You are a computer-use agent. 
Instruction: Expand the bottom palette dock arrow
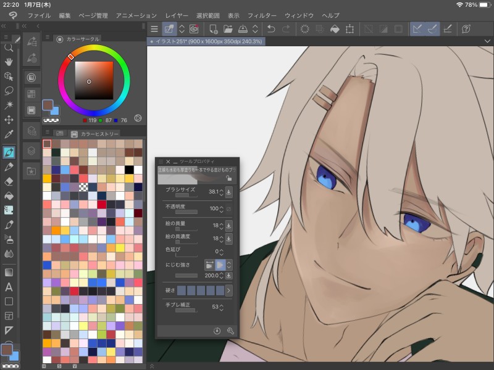point(152,366)
